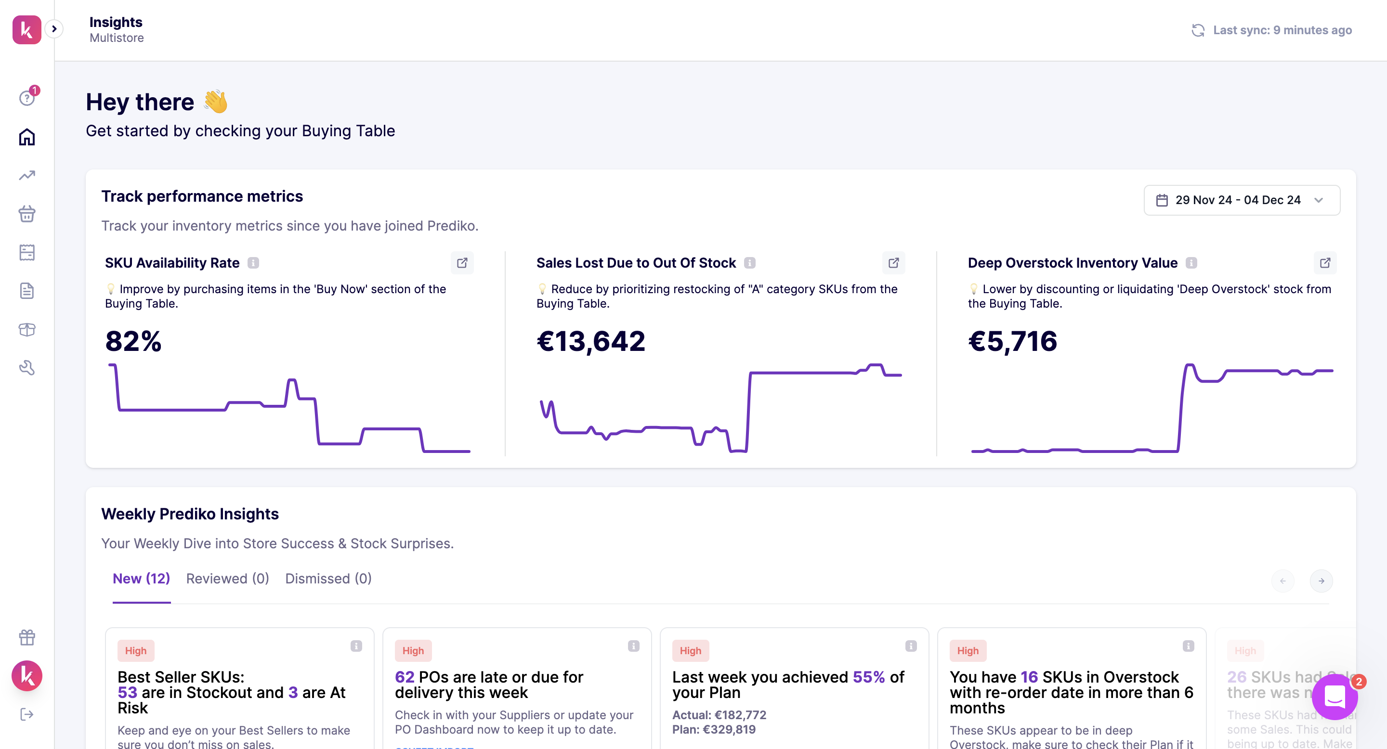Expand the sidebar with chevron arrow
This screenshot has width=1387, height=749.
(54, 29)
